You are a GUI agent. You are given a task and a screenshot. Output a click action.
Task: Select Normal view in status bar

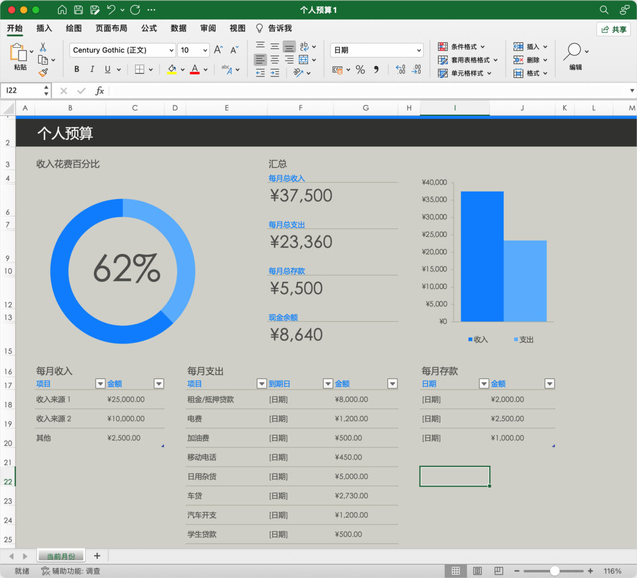[456, 571]
